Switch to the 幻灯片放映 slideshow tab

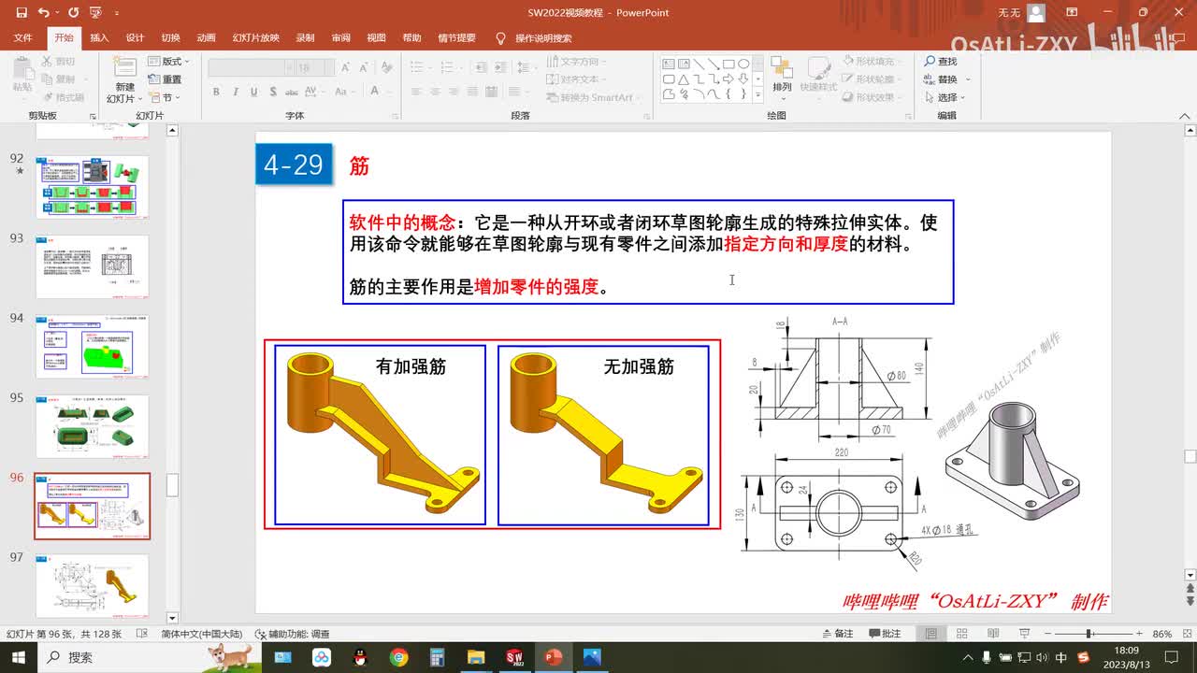click(255, 38)
